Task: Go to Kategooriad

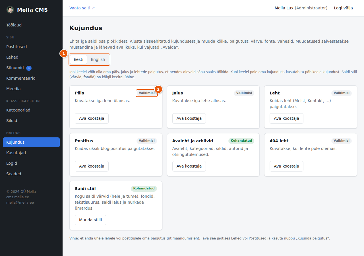Action: pos(31,110)
